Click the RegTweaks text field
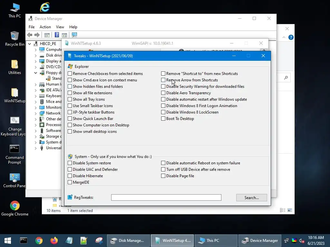This screenshot has width=330, height=247. point(166,197)
